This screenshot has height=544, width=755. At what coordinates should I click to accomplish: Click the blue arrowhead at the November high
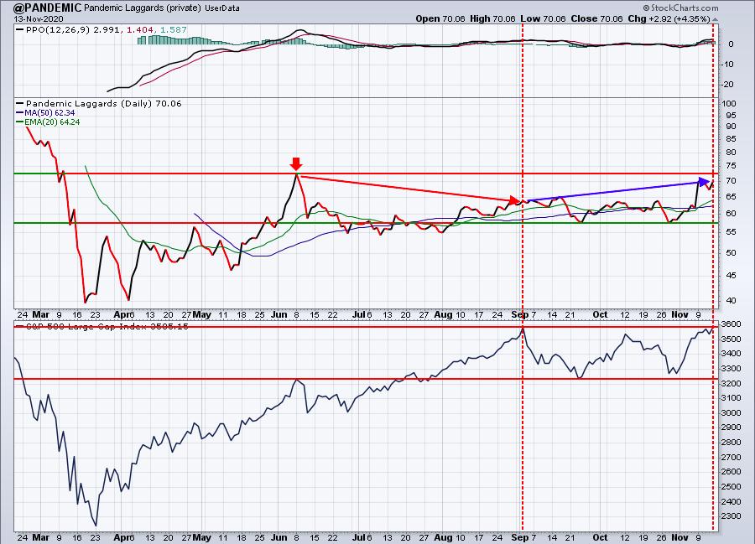pos(703,180)
